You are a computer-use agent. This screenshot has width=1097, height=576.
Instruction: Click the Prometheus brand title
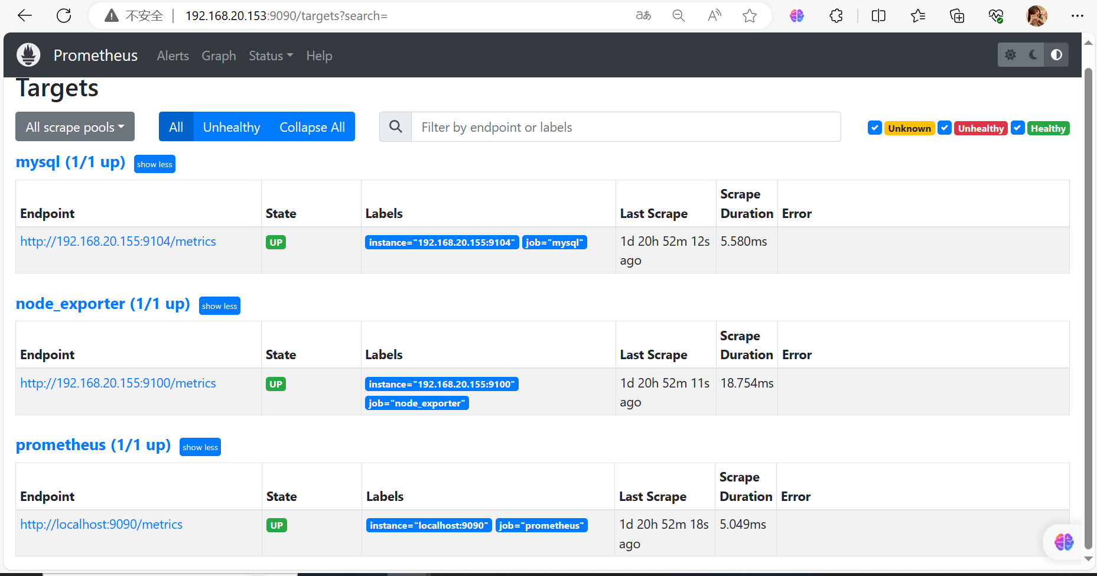tap(96, 56)
